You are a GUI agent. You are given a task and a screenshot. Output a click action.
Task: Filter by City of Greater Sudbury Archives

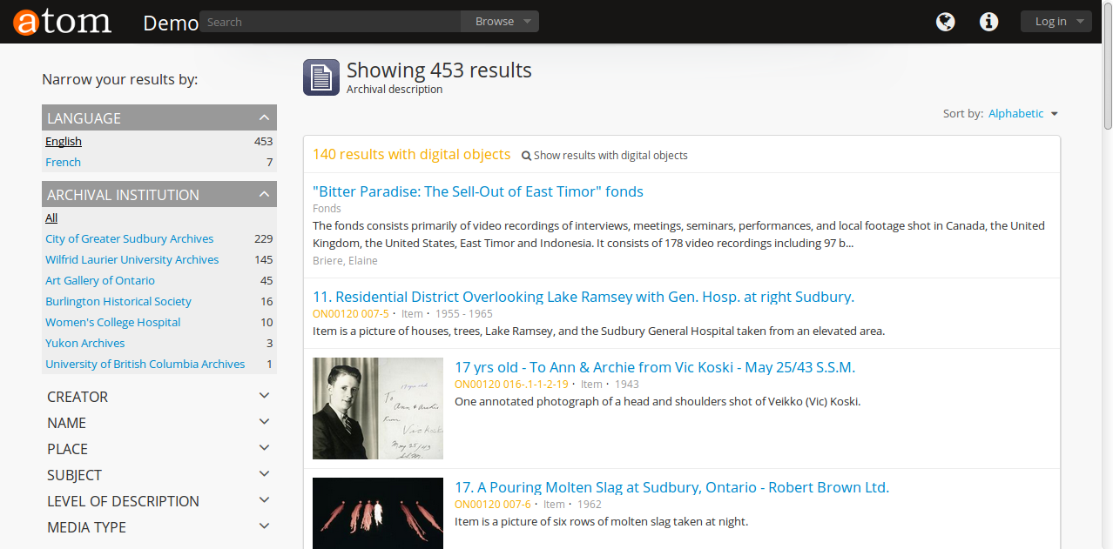pos(129,239)
